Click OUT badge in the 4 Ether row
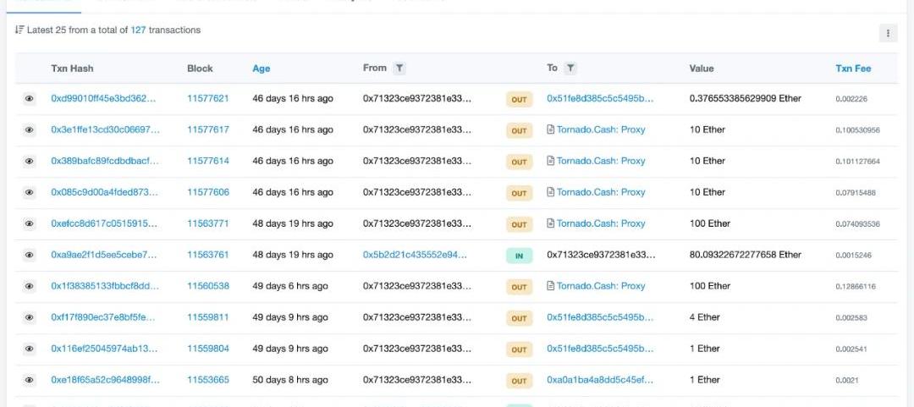This screenshot has width=914, height=407. (x=519, y=318)
